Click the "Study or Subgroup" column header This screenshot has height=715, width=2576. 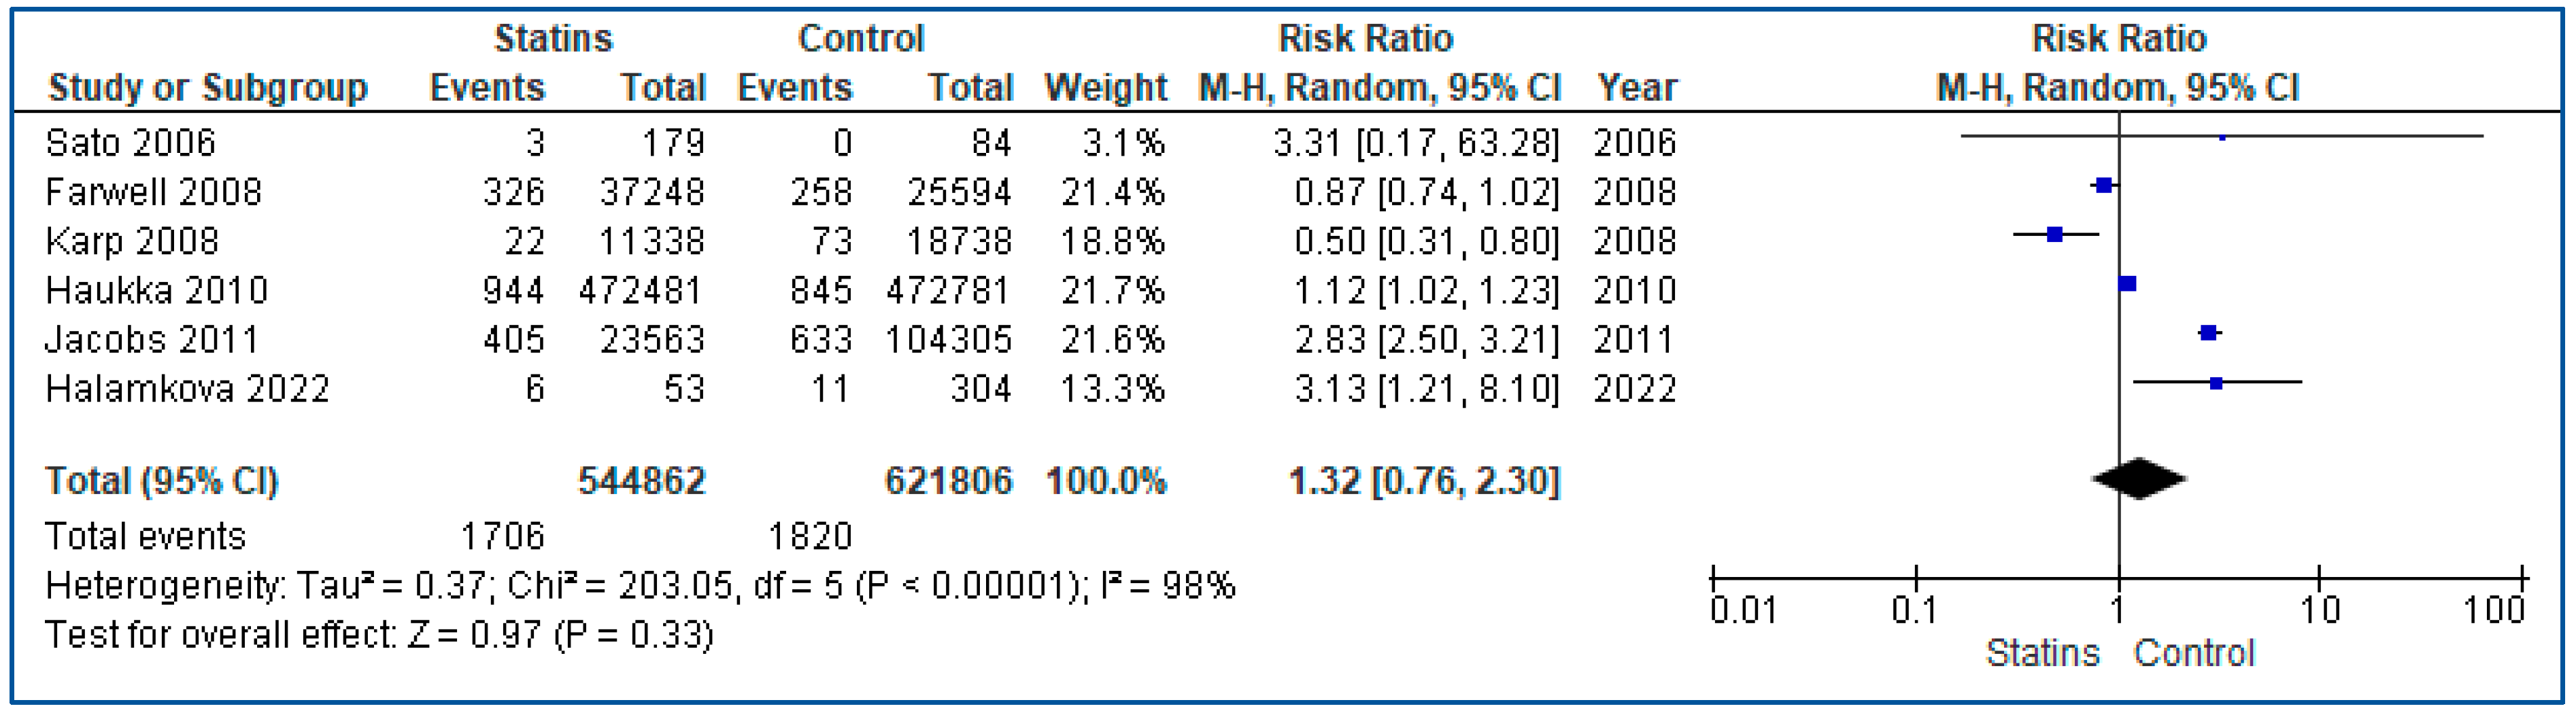click(208, 88)
